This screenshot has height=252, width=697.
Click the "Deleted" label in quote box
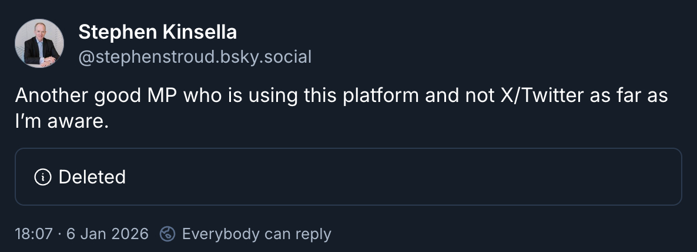(x=92, y=177)
